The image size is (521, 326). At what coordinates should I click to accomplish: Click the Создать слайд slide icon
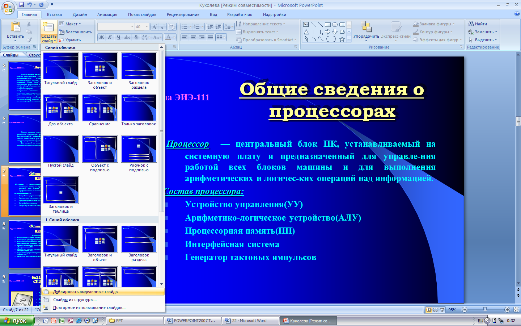[48, 27]
